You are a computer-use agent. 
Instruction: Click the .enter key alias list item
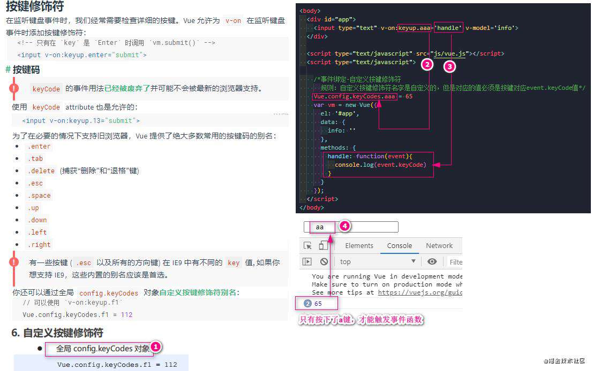pyautogui.click(x=39, y=146)
